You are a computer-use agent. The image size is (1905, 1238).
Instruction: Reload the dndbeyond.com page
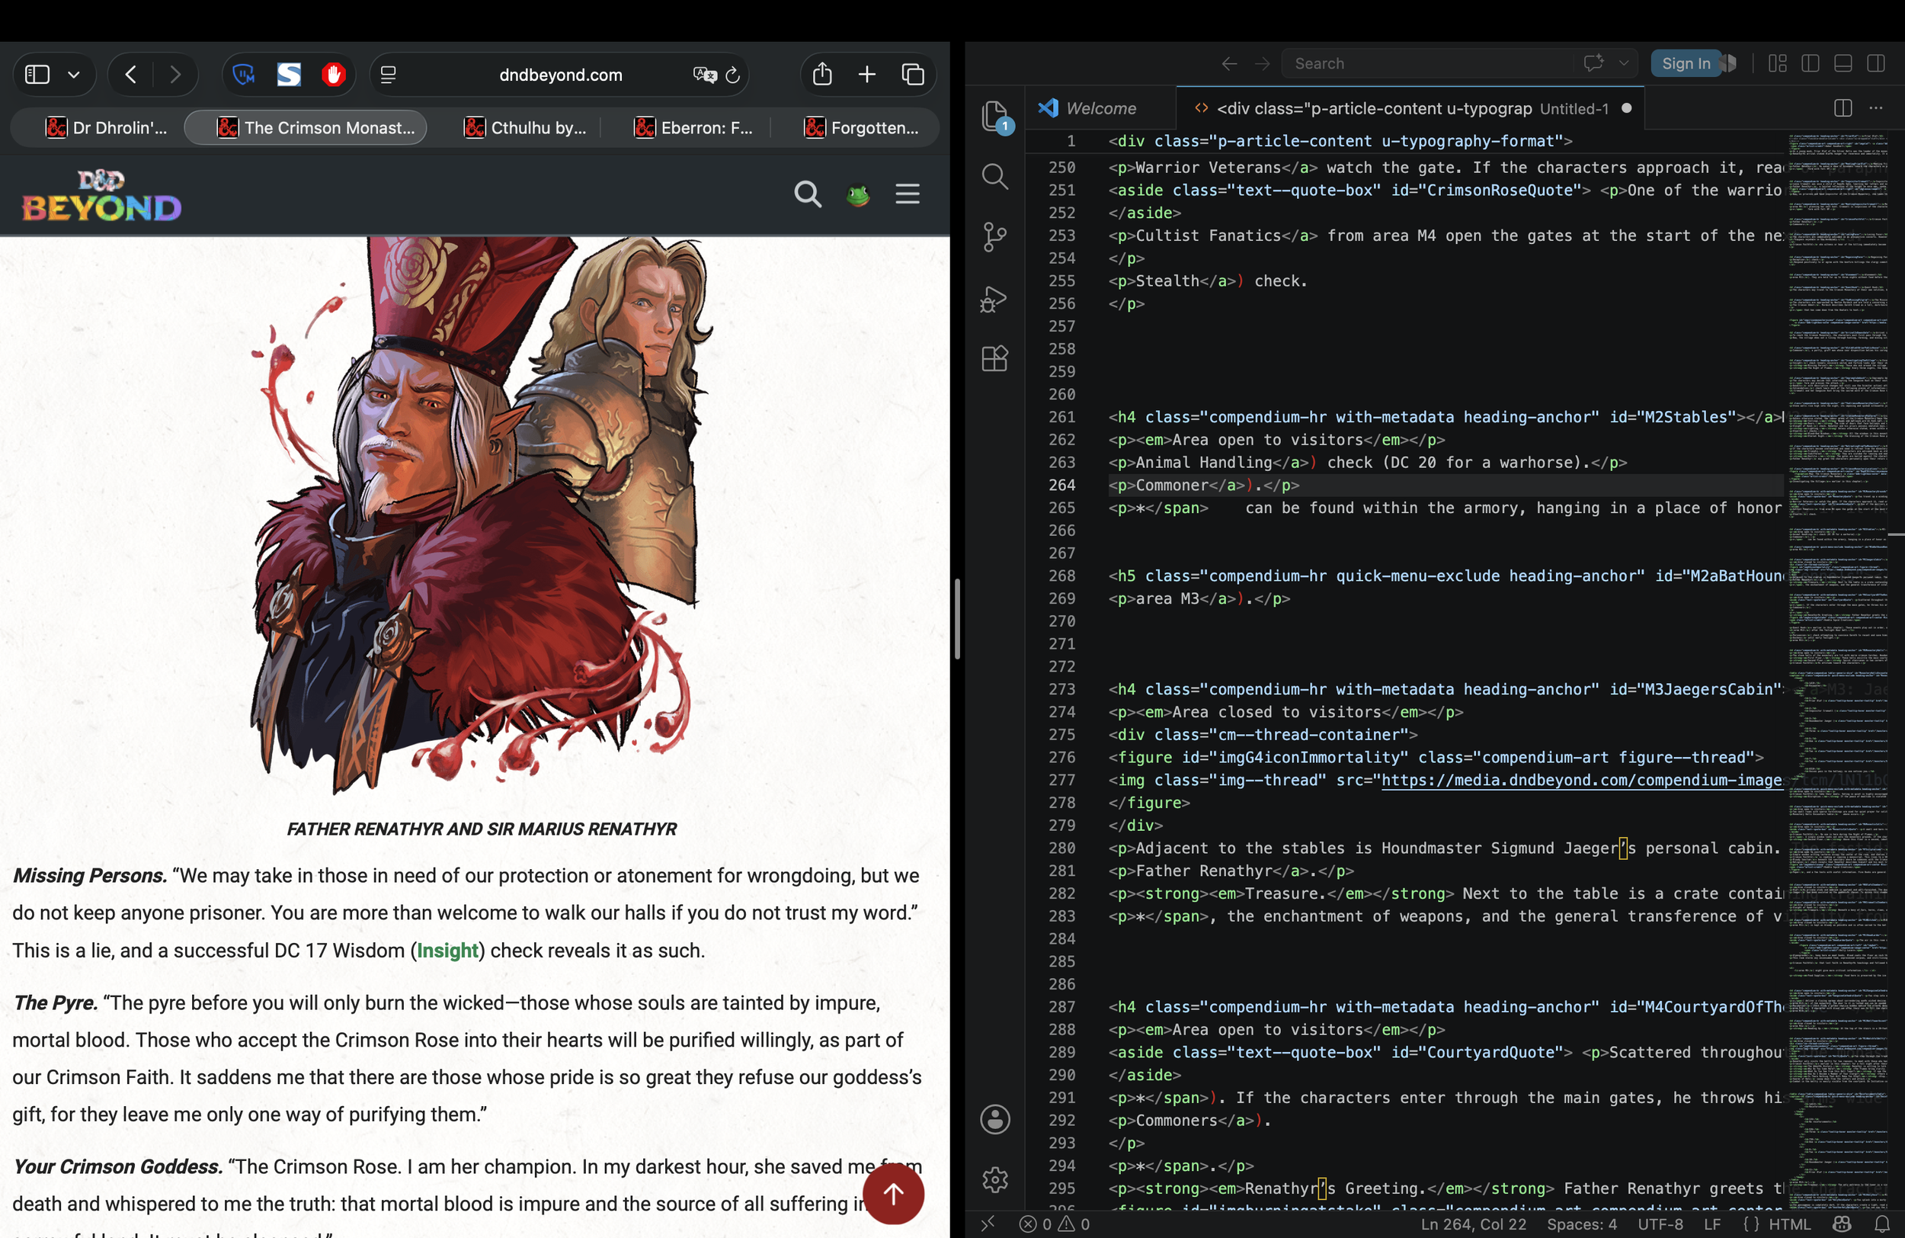(x=732, y=75)
